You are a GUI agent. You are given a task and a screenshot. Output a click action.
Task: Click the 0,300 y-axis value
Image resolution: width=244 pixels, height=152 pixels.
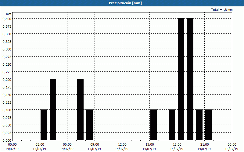coord(7,49)
